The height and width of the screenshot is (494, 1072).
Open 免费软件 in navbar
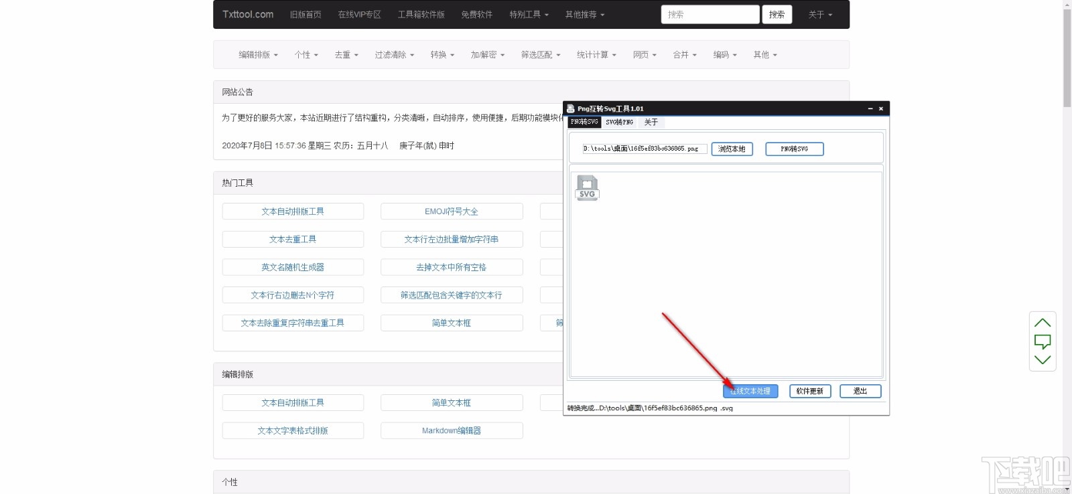[477, 15]
